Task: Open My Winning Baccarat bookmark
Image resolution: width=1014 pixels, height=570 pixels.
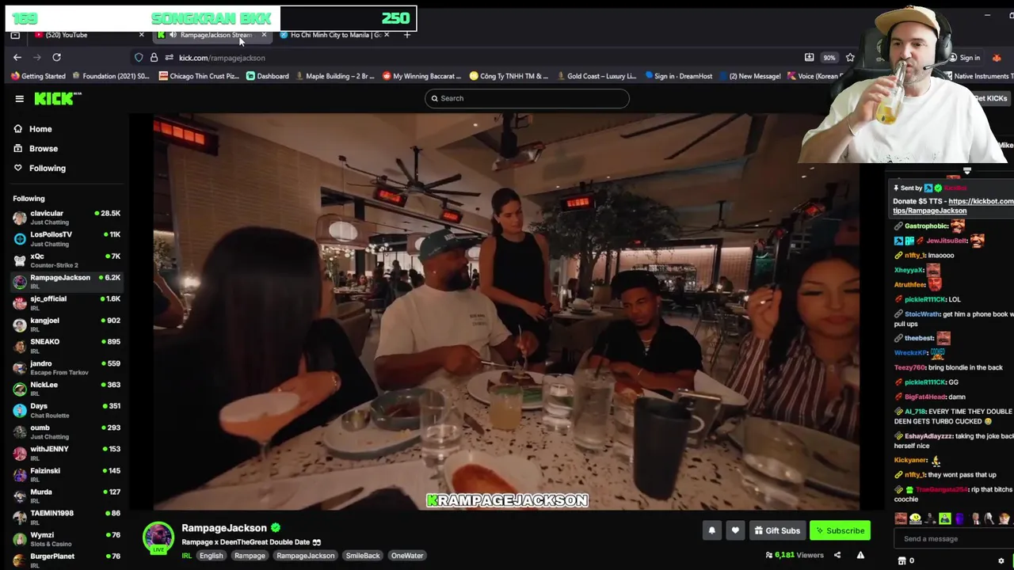Action: pyautogui.click(x=421, y=76)
